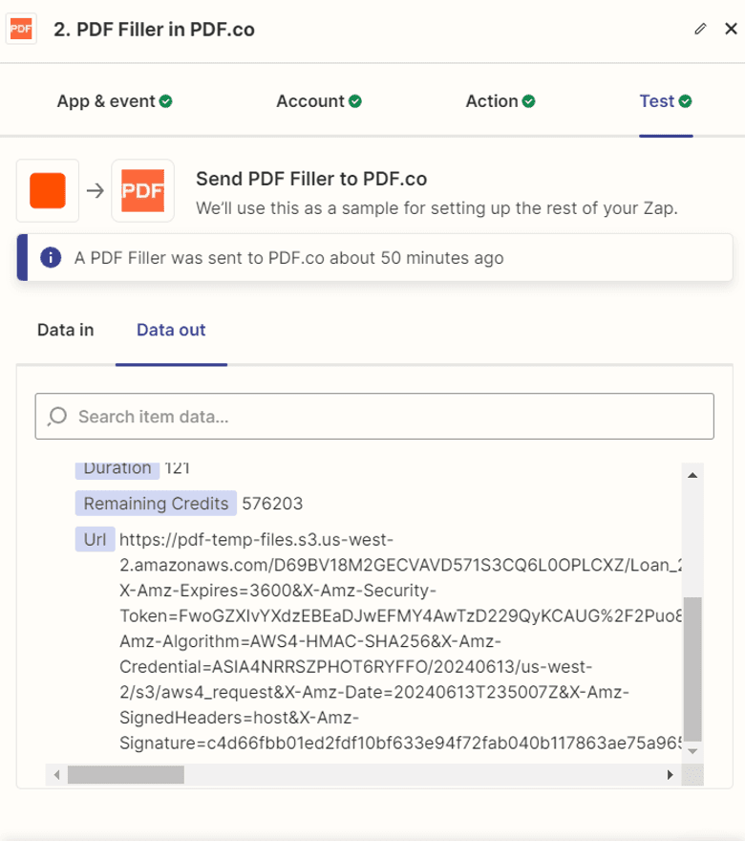Click the green checkmark next to Account
This screenshot has height=841, width=745.
356,100
